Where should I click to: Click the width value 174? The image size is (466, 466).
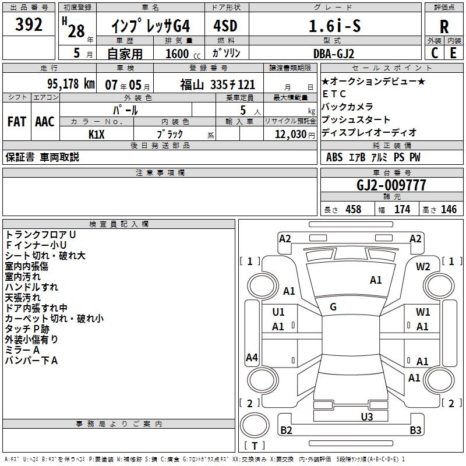402,209
